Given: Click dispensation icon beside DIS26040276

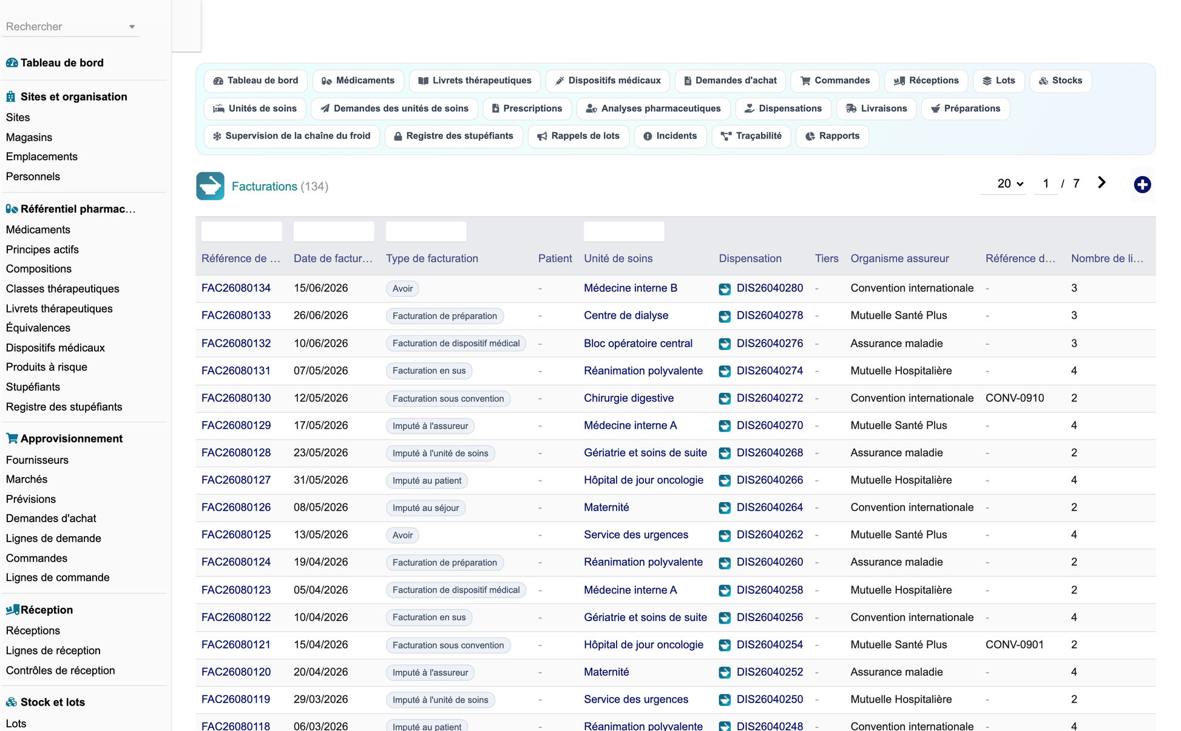Looking at the screenshot, I should tap(725, 344).
